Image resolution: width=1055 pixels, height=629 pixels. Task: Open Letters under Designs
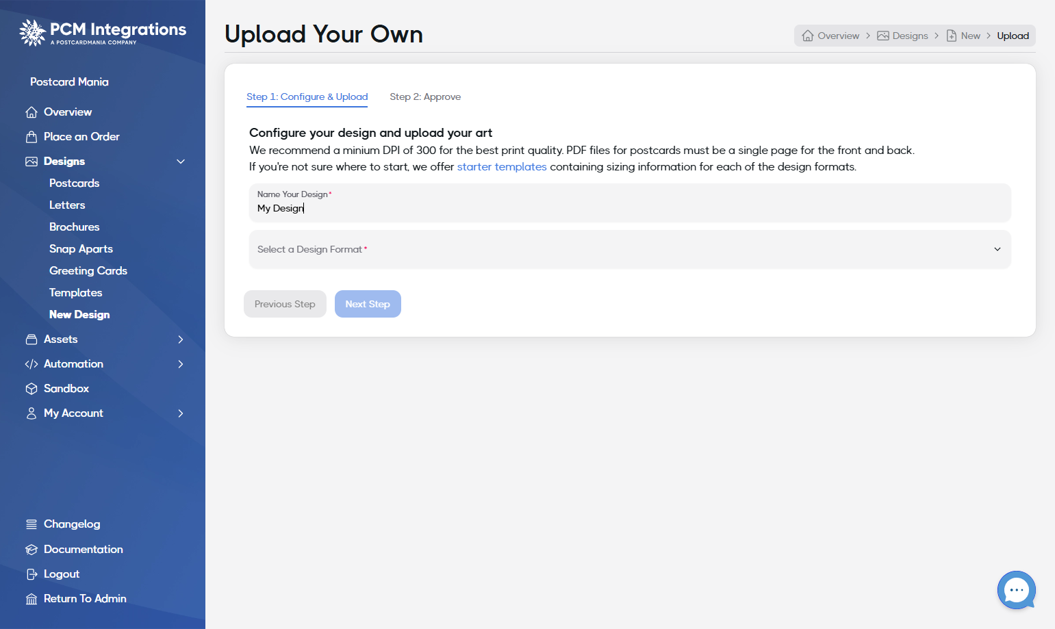(x=67, y=205)
